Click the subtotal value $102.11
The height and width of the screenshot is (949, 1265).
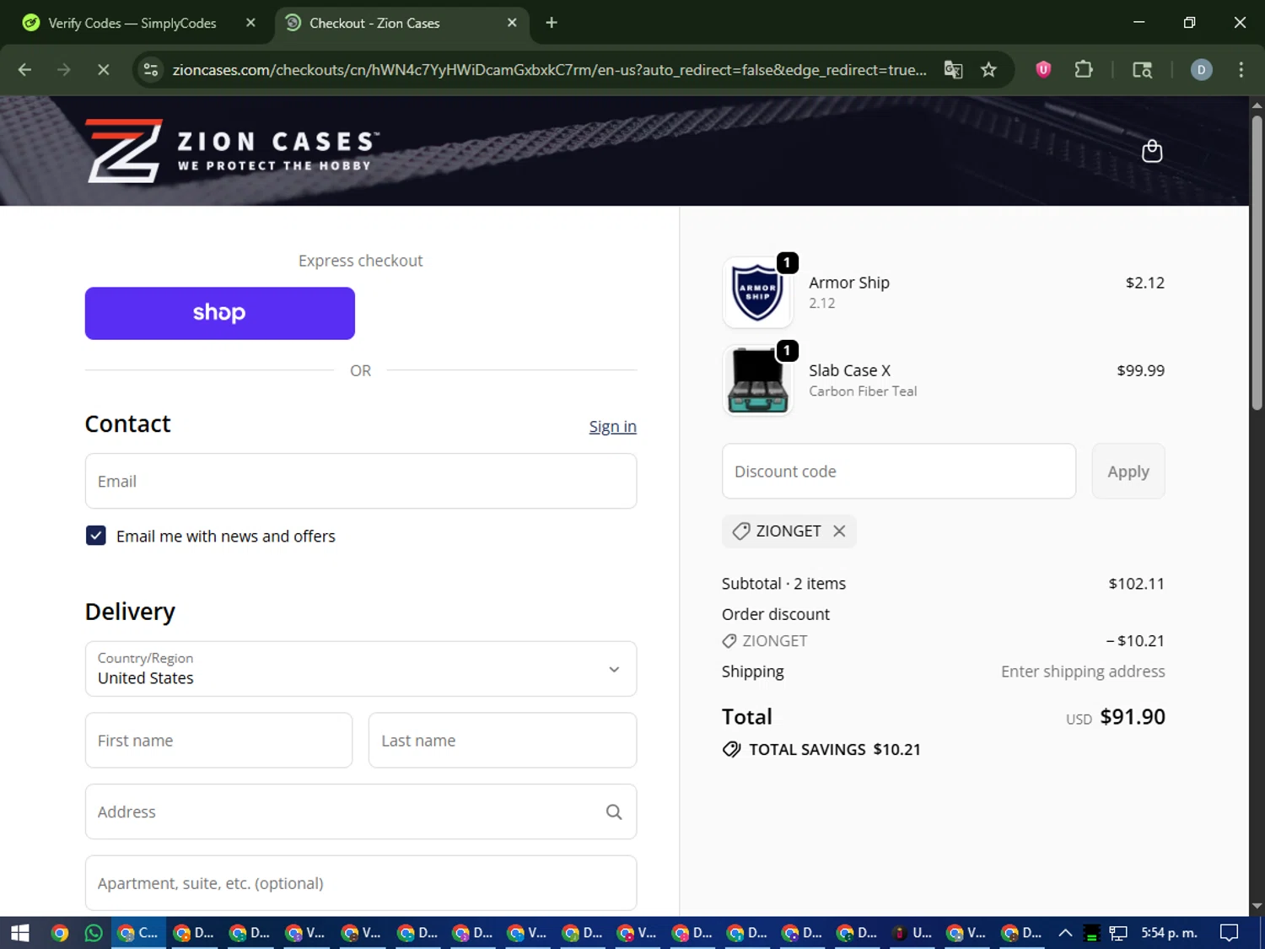pyautogui.click(x=1136, y=584)
